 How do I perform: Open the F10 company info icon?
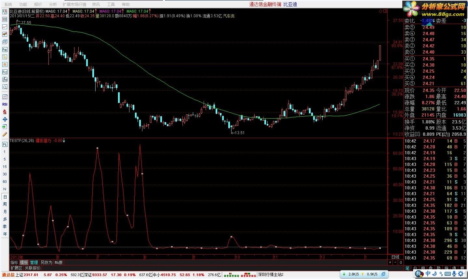tap(5, 49)
